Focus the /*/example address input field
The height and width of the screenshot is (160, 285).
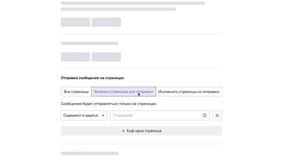159,116
